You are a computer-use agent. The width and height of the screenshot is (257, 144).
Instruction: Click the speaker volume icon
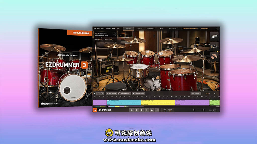(194, 110)
